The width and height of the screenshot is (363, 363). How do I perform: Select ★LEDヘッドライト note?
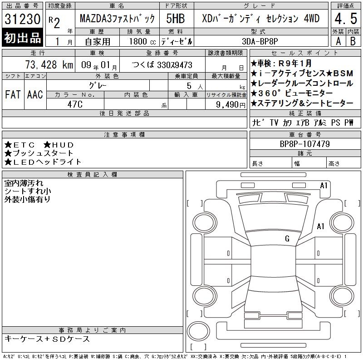pyautogui.click(x=43, y=162)
